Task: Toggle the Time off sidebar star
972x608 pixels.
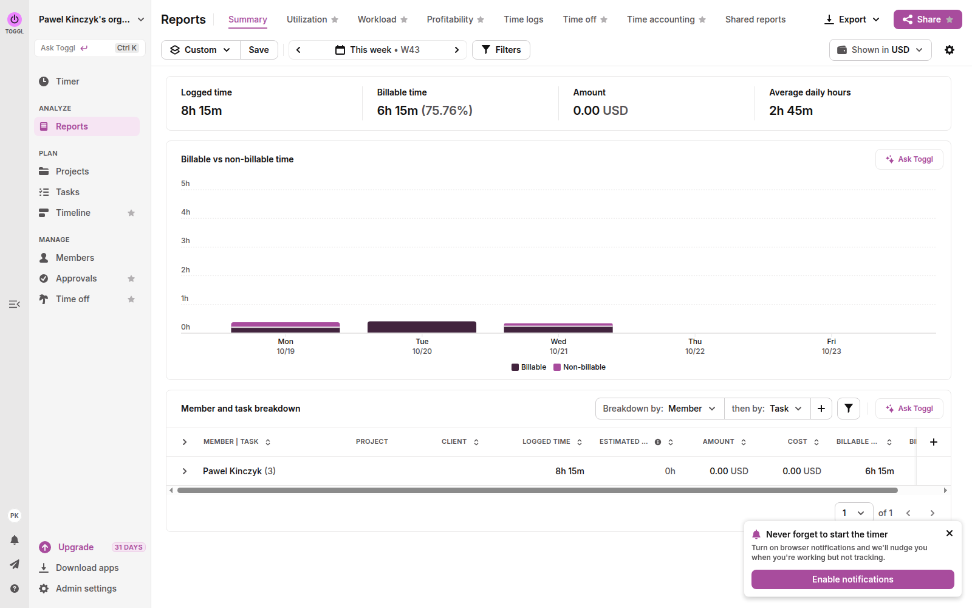Action: tap(131, 299)
